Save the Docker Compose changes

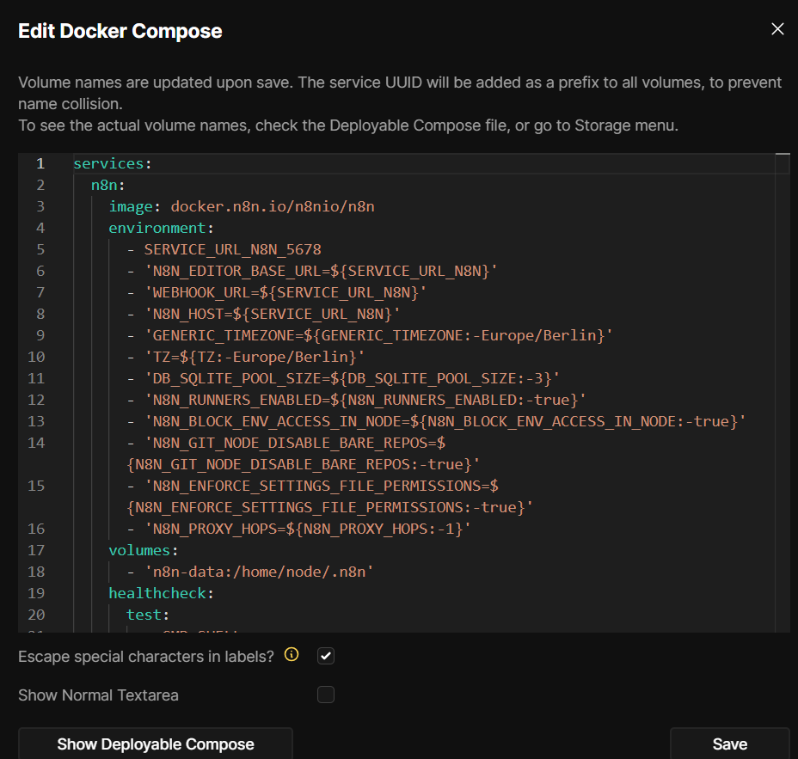pos(729,744)
